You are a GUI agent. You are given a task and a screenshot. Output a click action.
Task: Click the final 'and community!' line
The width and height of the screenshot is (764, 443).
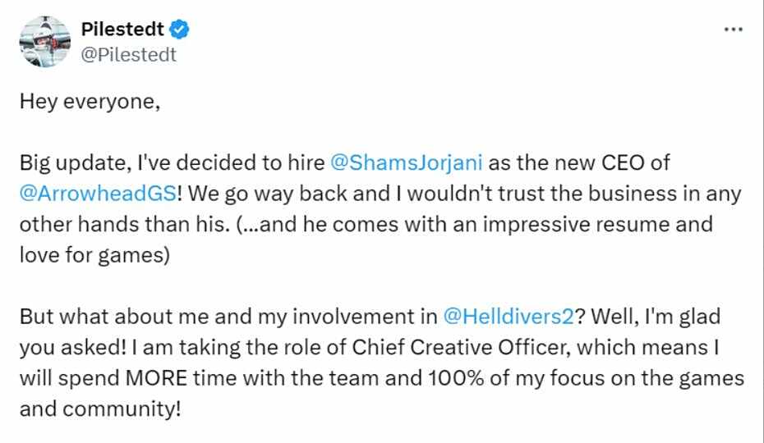pos(100,409)
